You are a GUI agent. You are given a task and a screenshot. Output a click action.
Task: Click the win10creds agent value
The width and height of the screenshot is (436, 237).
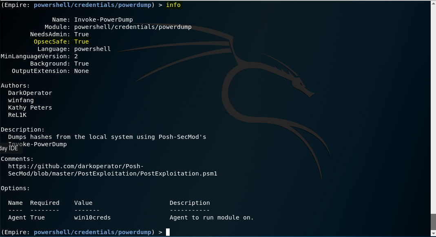pyautogui.click(x=92, y=217)
